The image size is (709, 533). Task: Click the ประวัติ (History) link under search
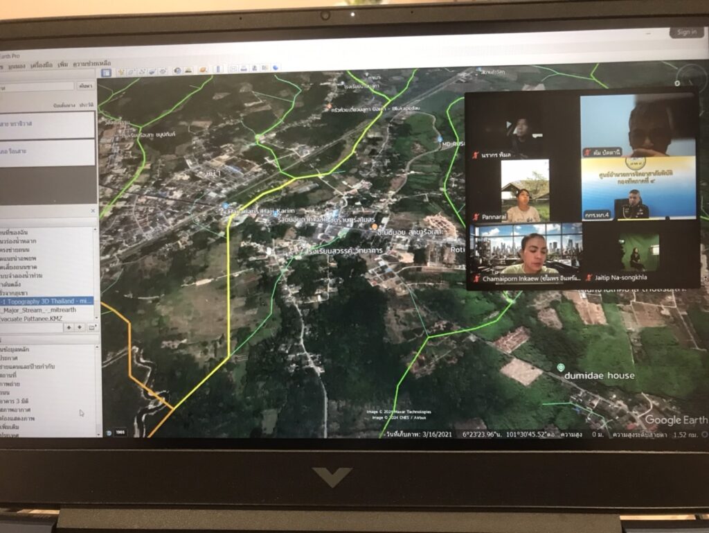87,105
